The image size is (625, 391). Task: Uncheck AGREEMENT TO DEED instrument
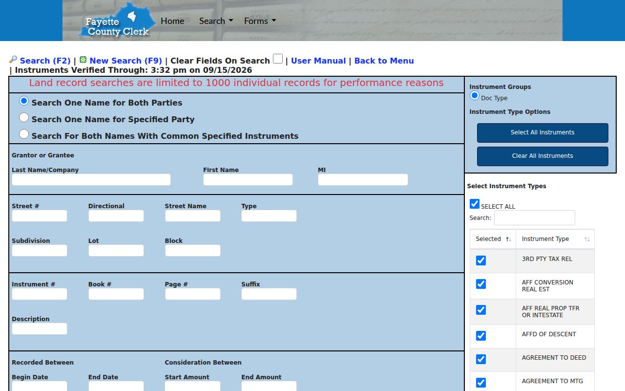(481, 359)
